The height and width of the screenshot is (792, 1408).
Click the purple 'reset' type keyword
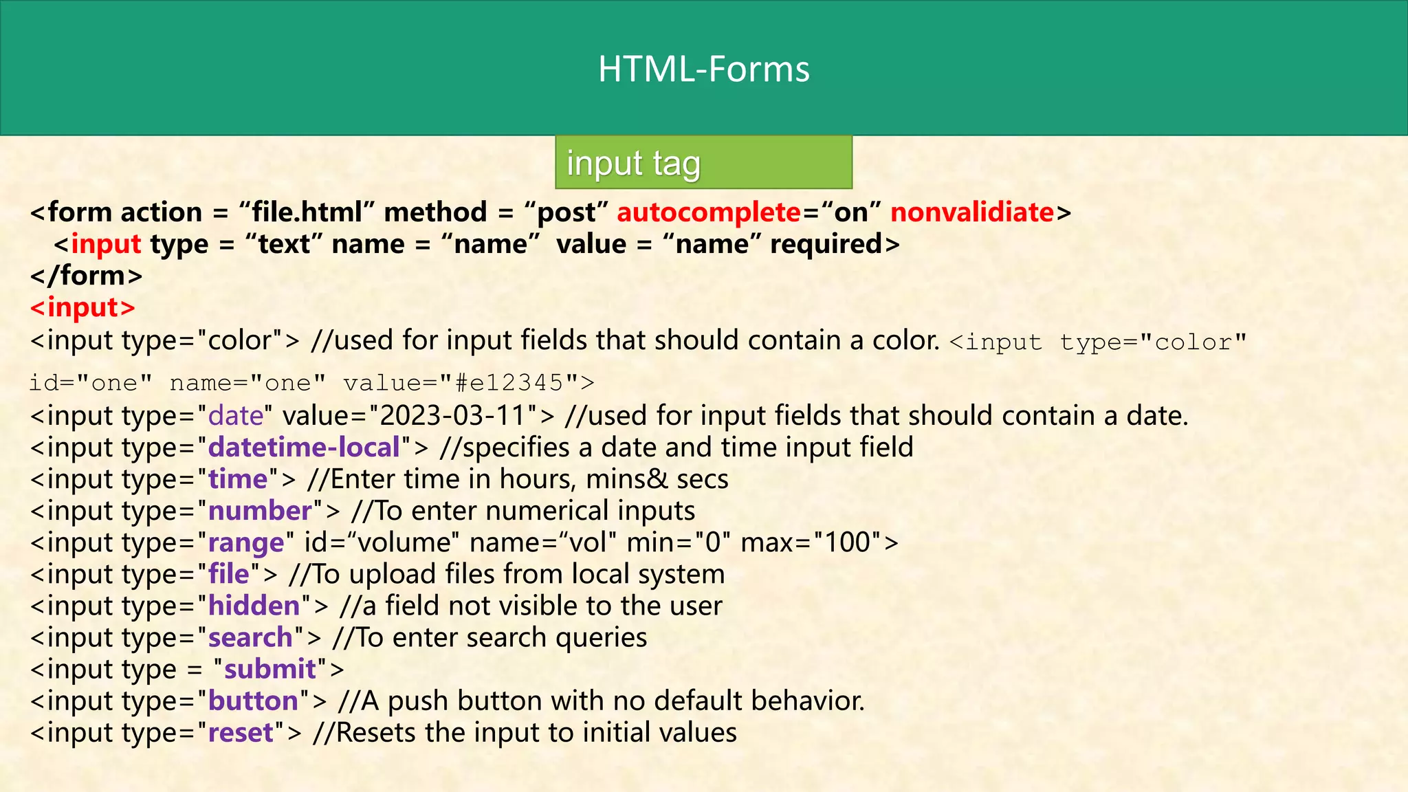pyautogui.click(x=241, y=732)
